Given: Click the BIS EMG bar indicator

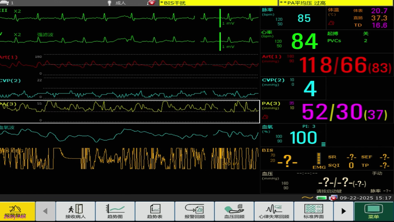Looking at the screenshot, I should [318, 158].
